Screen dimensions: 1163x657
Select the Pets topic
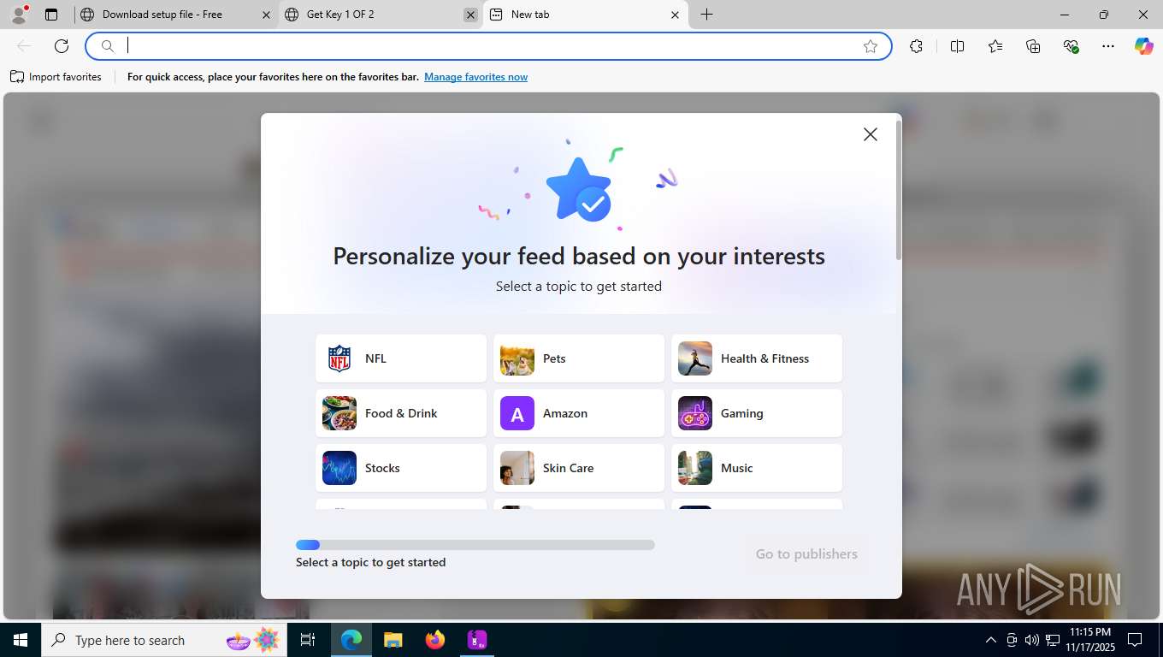pyautogui.click(x=579, y=358)
